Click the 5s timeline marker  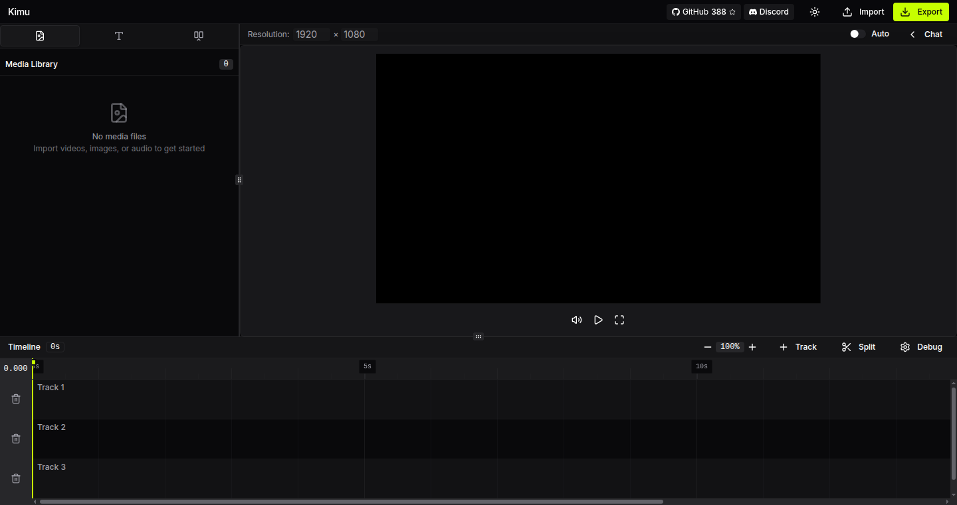pyautogui.click(x=368, y=366)
